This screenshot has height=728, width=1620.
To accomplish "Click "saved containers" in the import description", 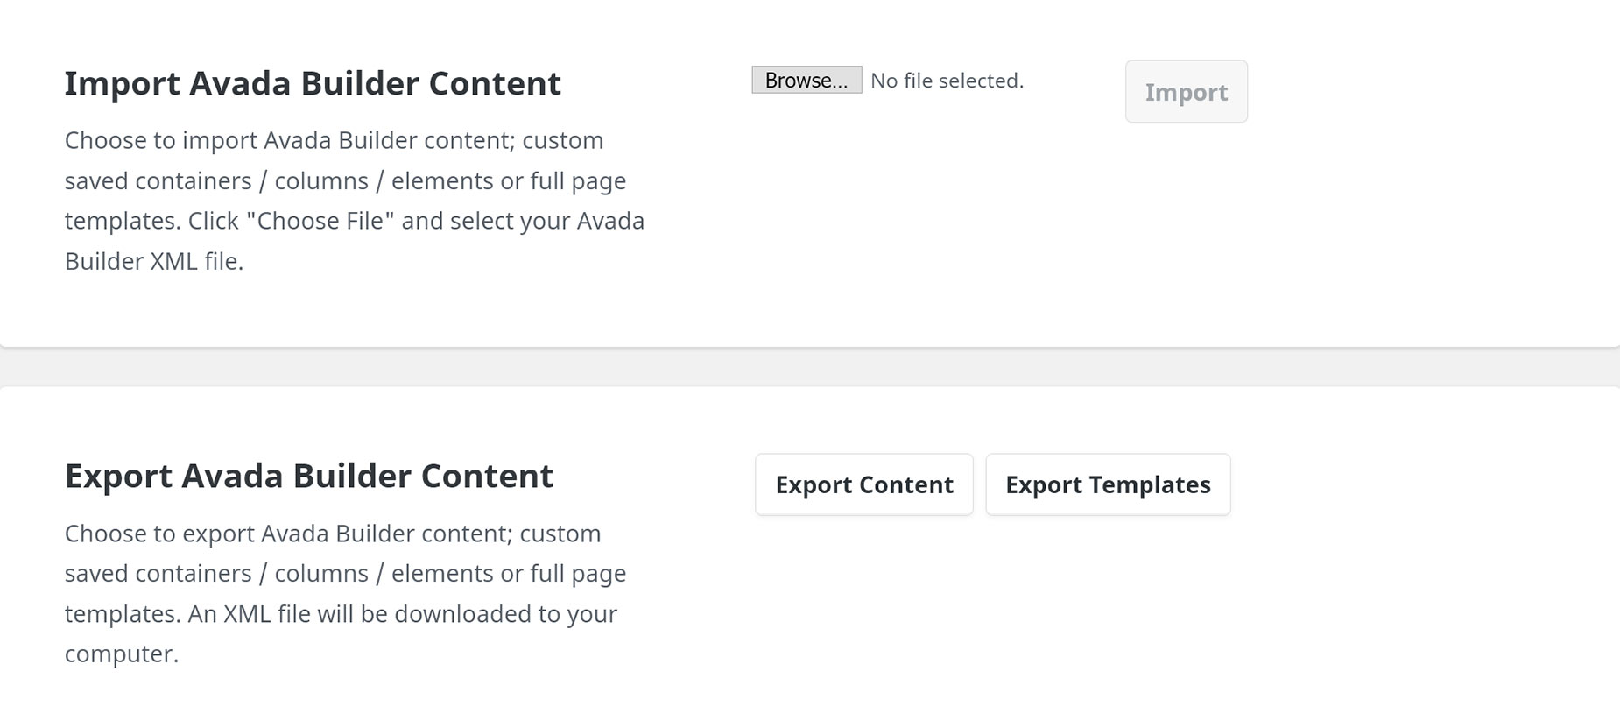I will click(158, 180).
